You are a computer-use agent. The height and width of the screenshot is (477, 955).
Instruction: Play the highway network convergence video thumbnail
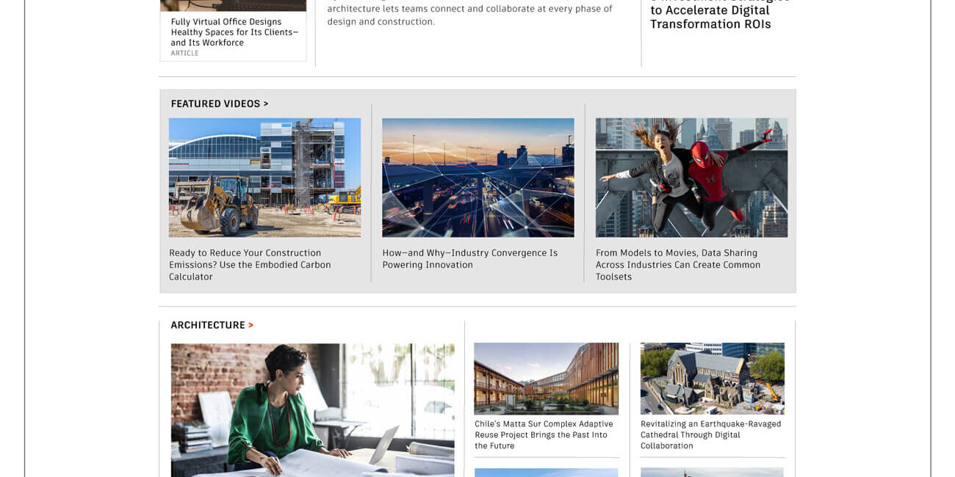point(478,178)
